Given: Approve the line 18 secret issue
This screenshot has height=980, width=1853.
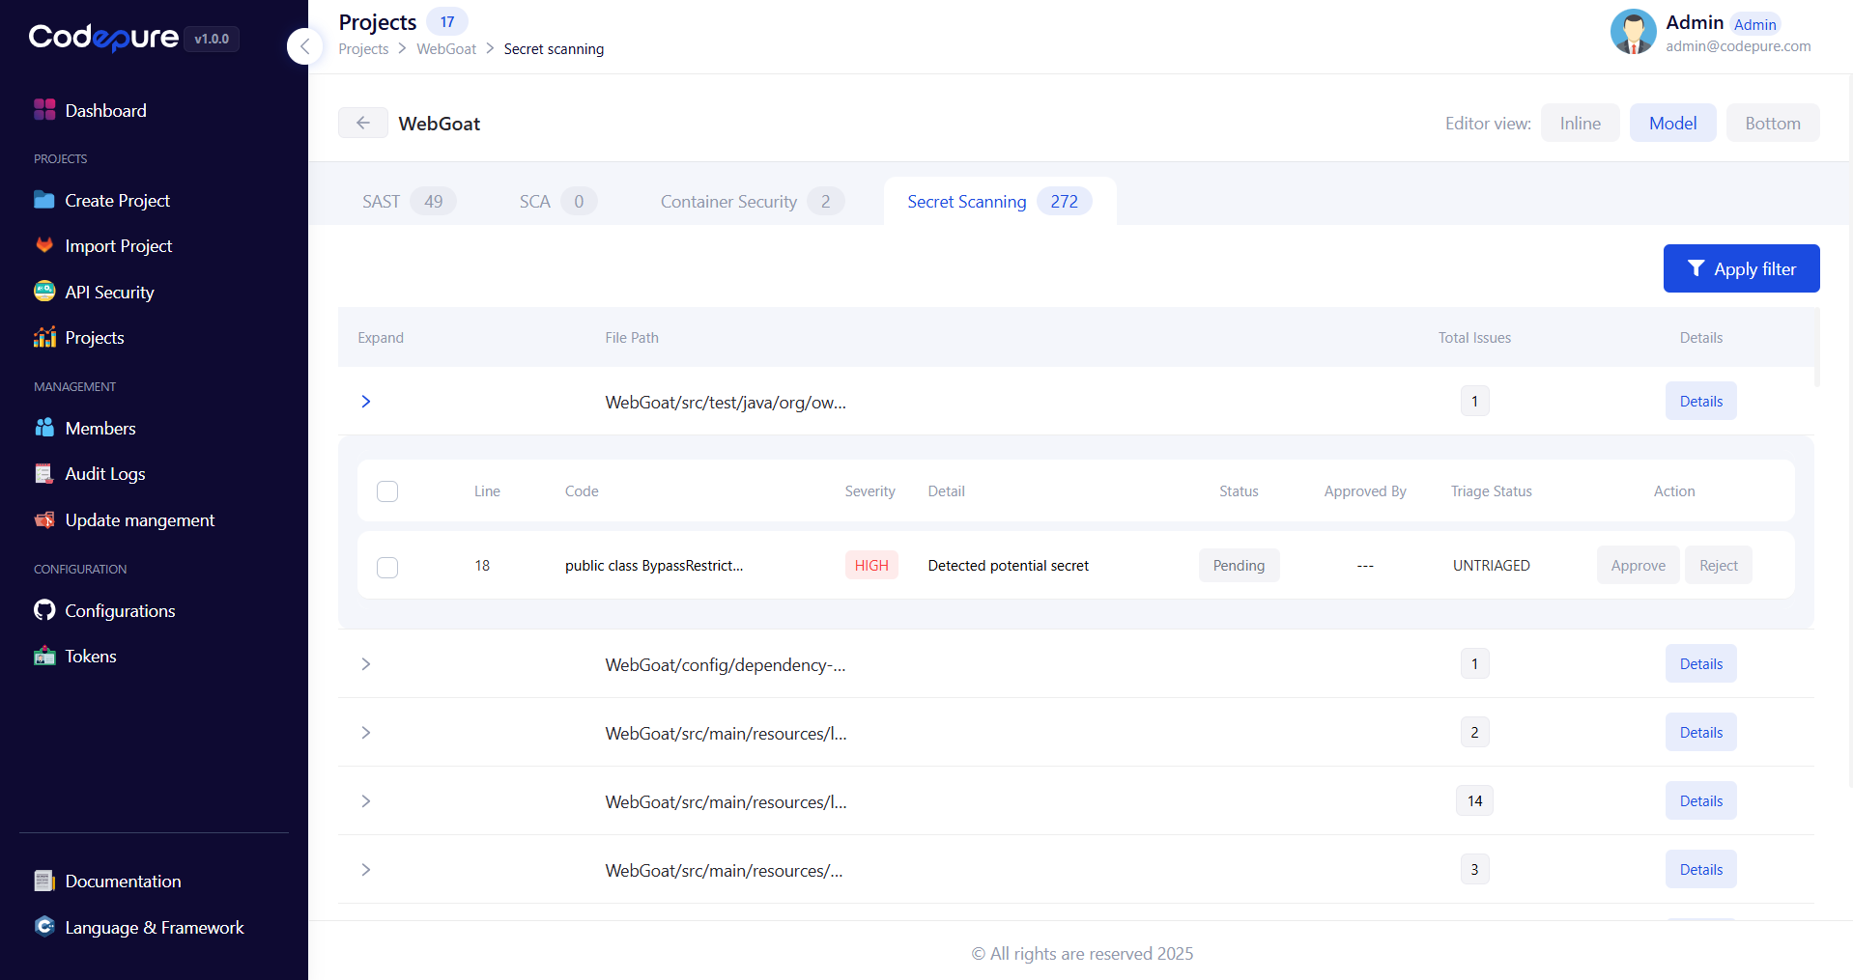Looking at the screenshot, I should [x=1638, y=565].
